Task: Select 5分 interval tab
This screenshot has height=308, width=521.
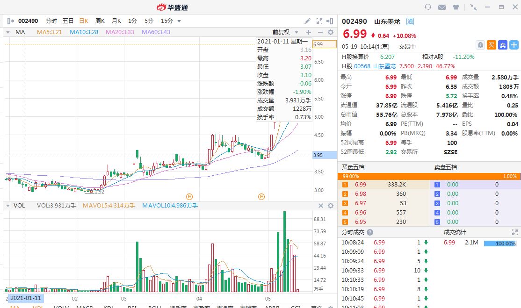Action: 149,21
